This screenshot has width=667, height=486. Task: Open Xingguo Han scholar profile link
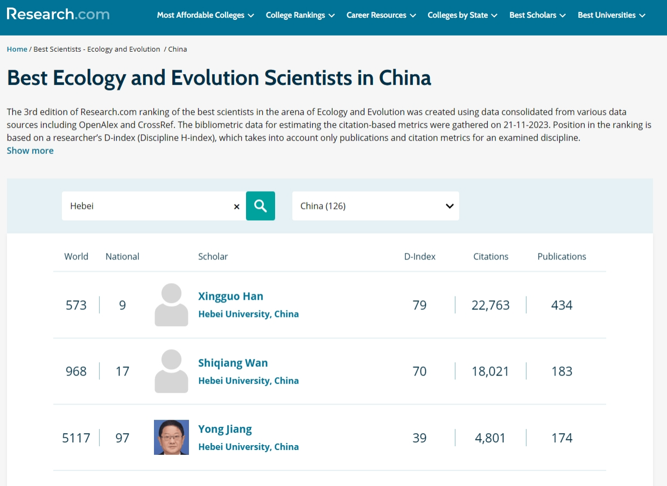click(x=230, y=296)
